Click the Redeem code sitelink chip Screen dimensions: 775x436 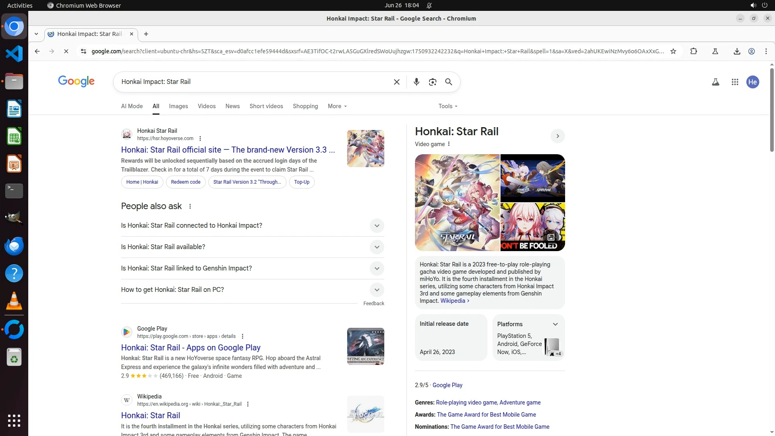click(x=185, y=182)
